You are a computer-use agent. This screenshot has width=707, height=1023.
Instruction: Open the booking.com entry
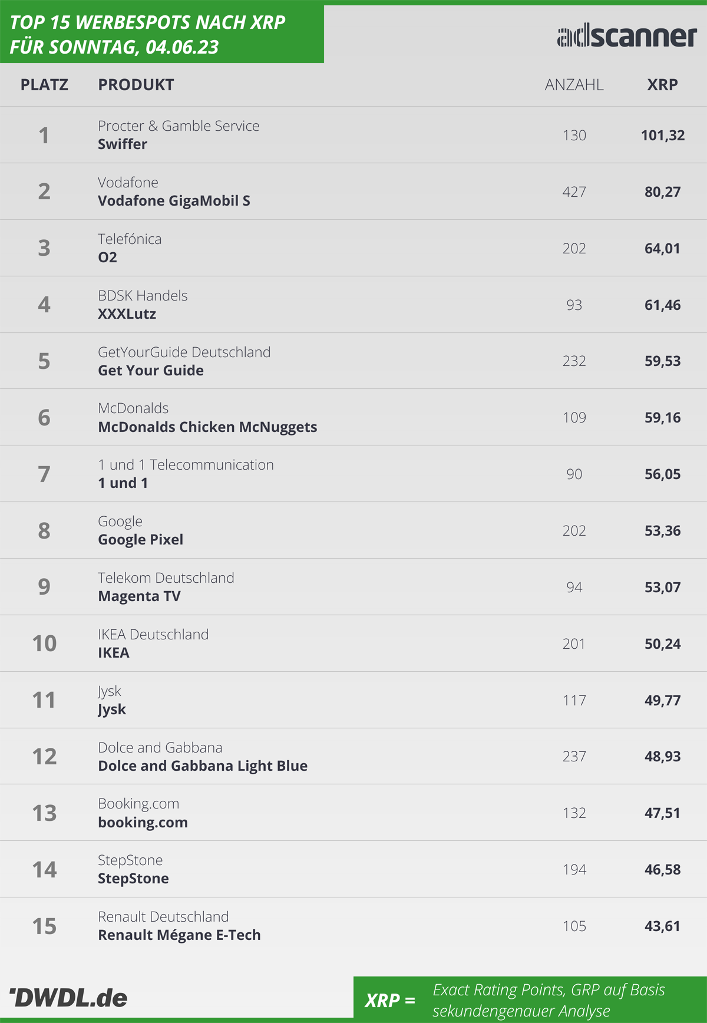pos(353,813)
